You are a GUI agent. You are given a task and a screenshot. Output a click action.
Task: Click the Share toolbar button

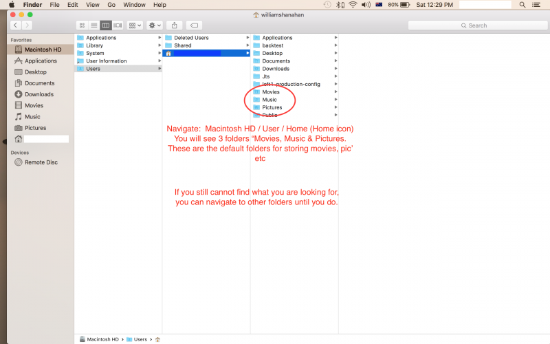(175, 25)
